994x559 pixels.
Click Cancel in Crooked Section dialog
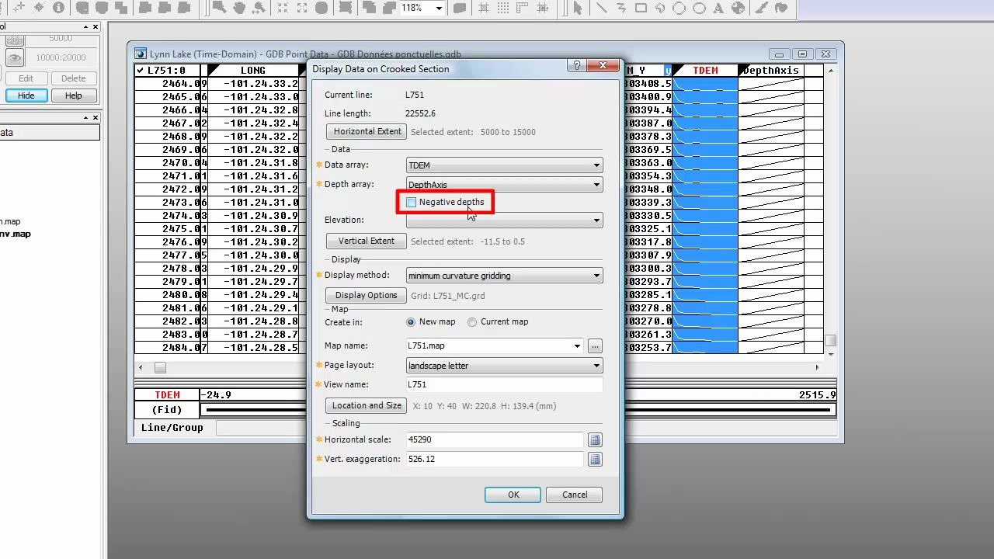(575, 495)
